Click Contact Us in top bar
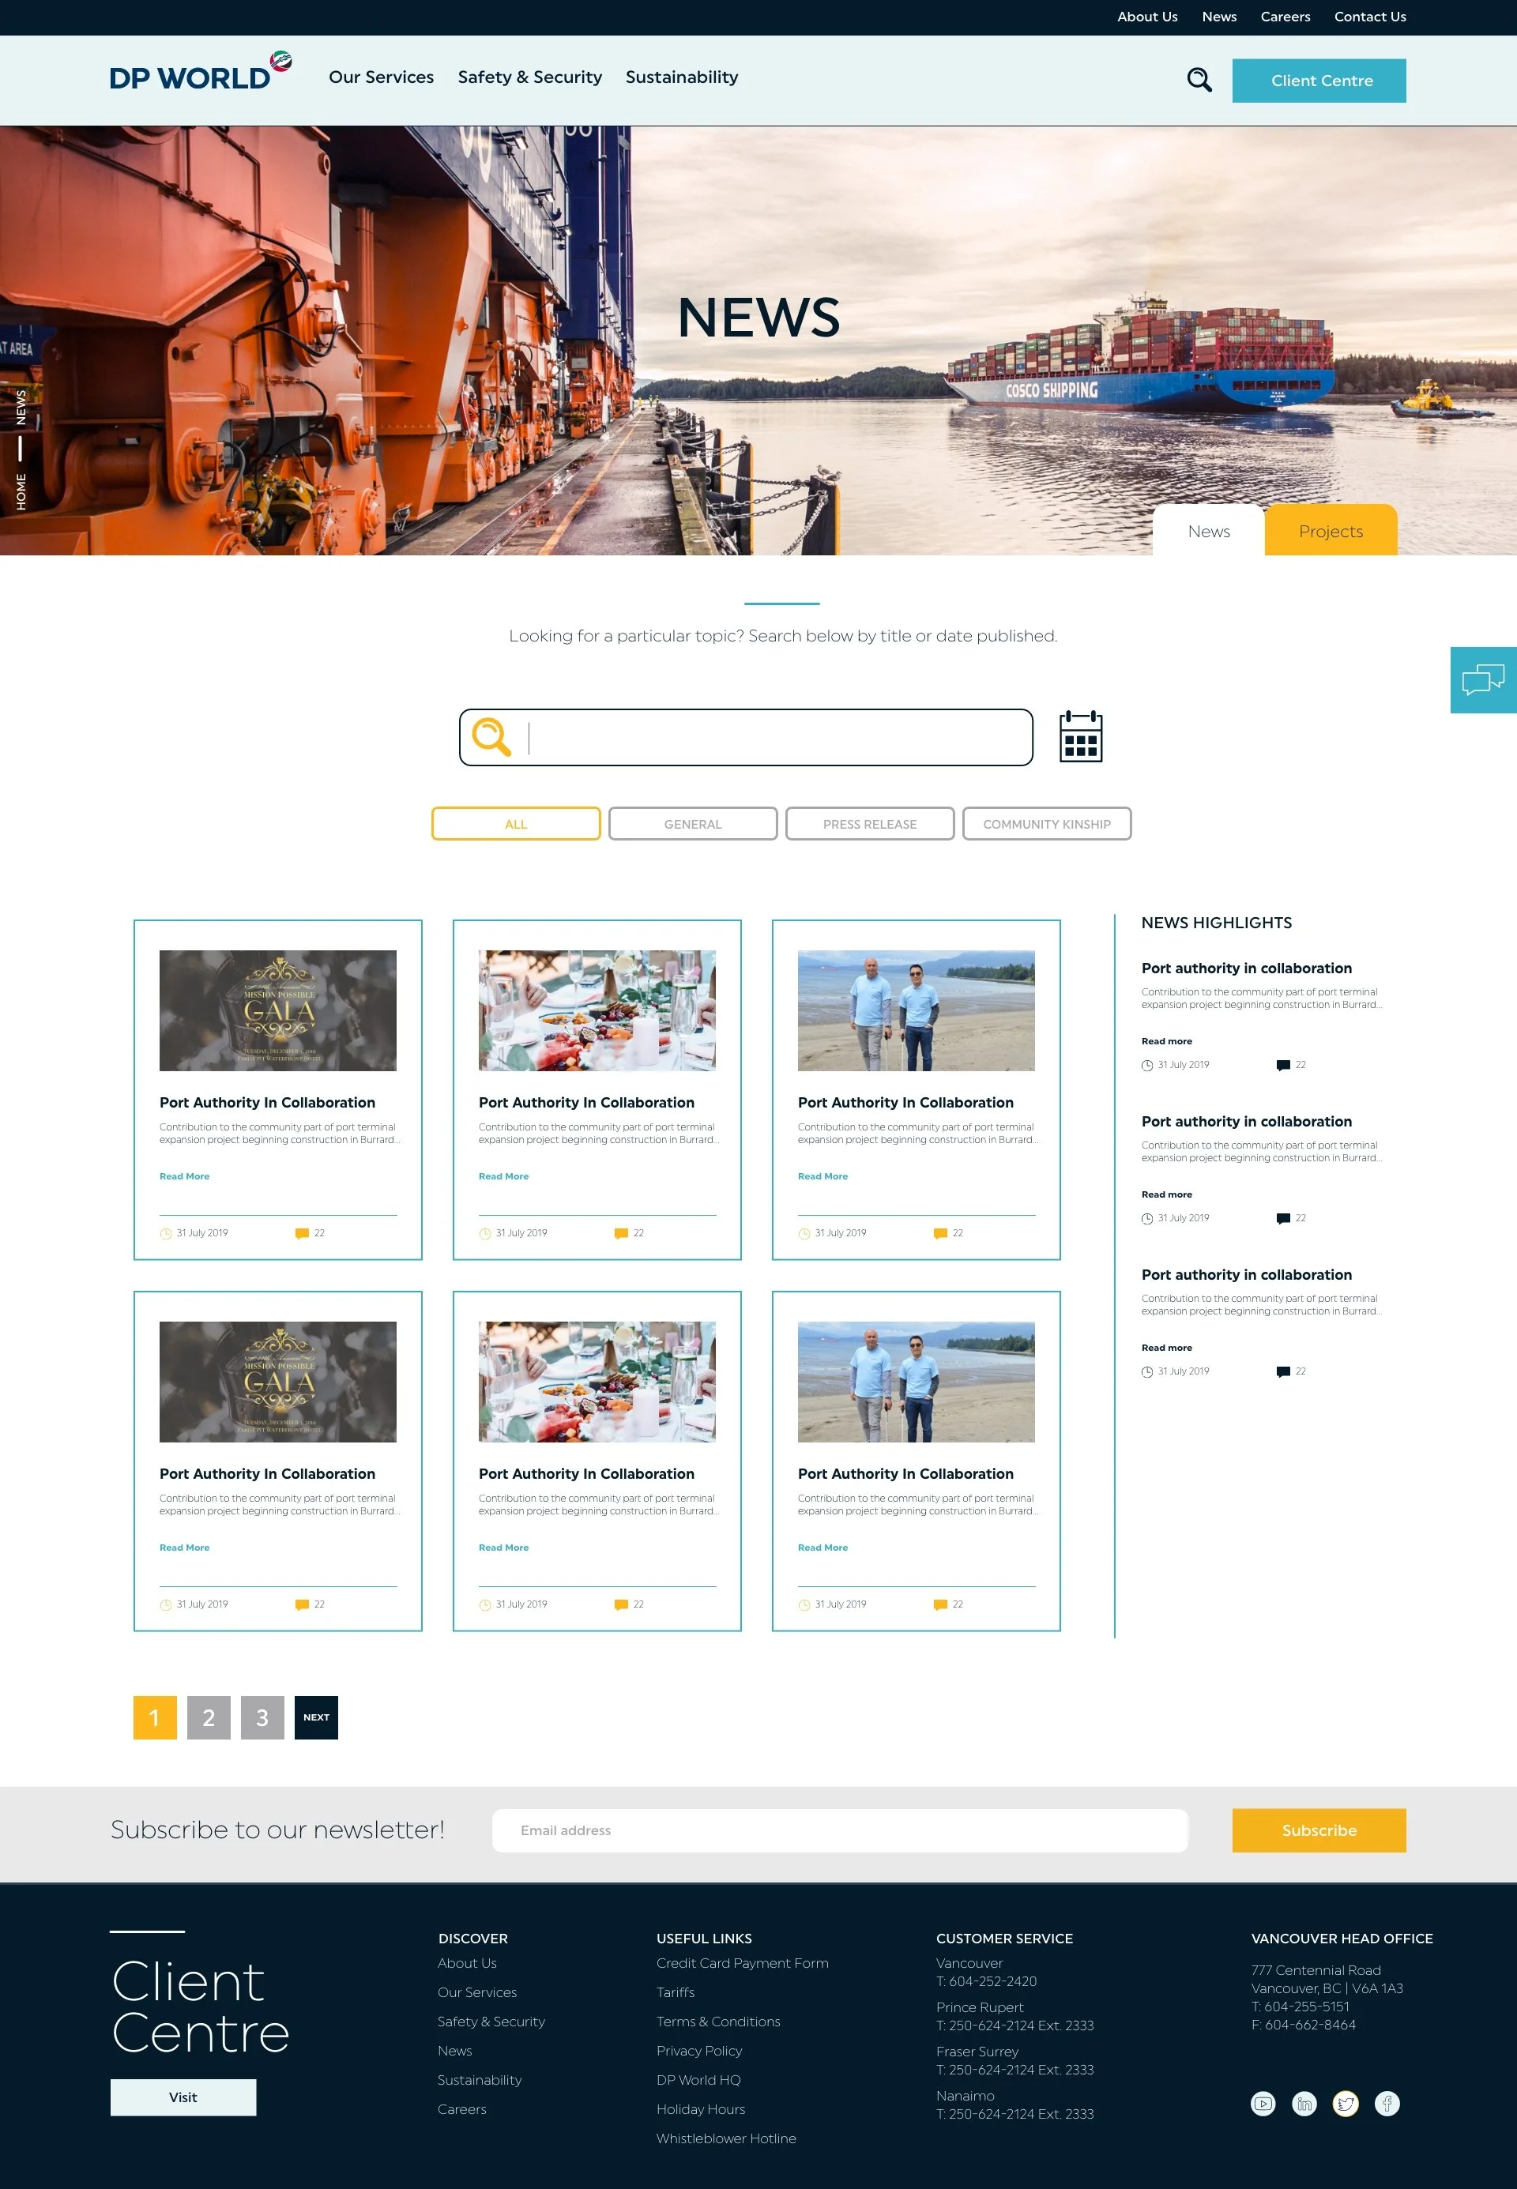 click(x=1370, y=16)
